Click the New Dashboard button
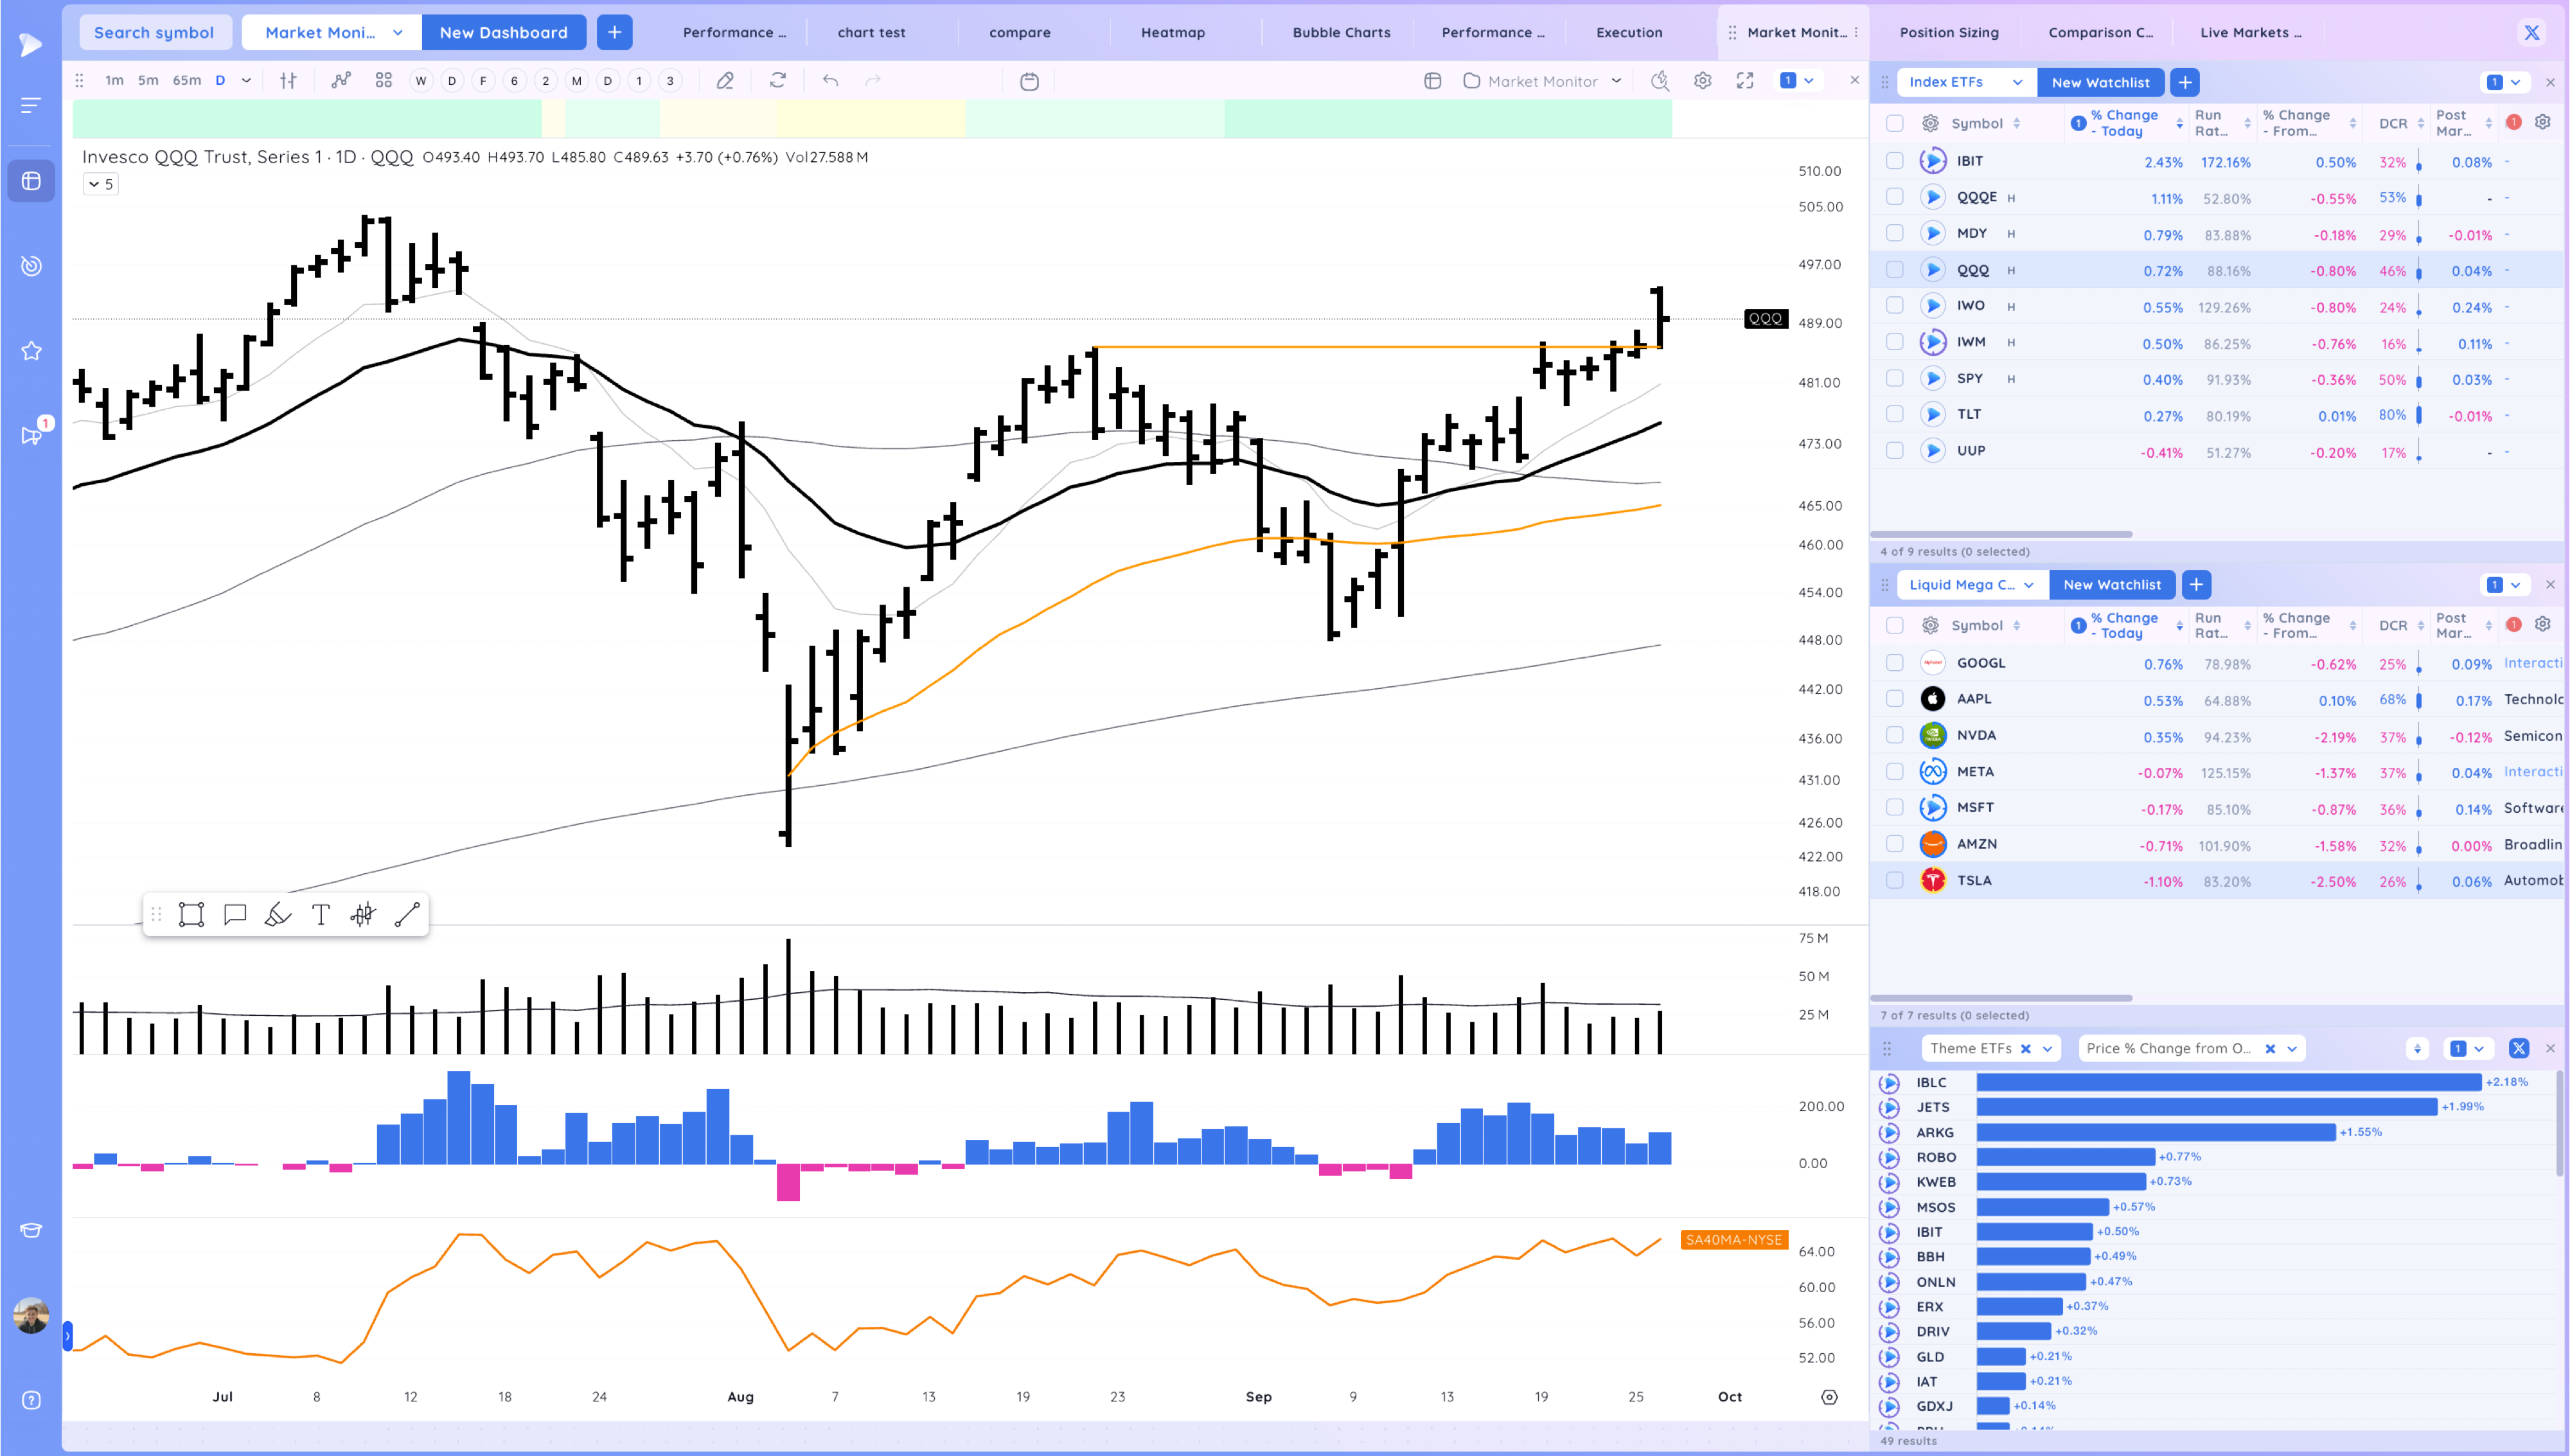The height and width of the screenshot is (1456, 2570). coord(503,32)
